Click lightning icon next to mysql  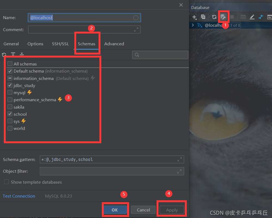click(30, 92)
